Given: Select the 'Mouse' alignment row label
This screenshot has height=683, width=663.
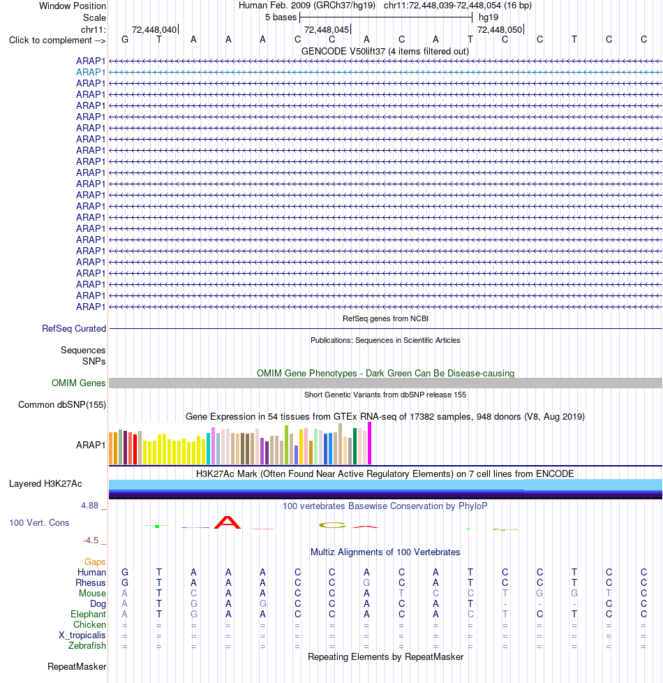Looking at the screenshot, I should [x=92, y=594].
